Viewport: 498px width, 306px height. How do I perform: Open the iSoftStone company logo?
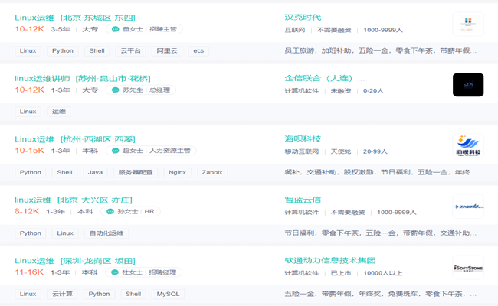pos(468,267)
